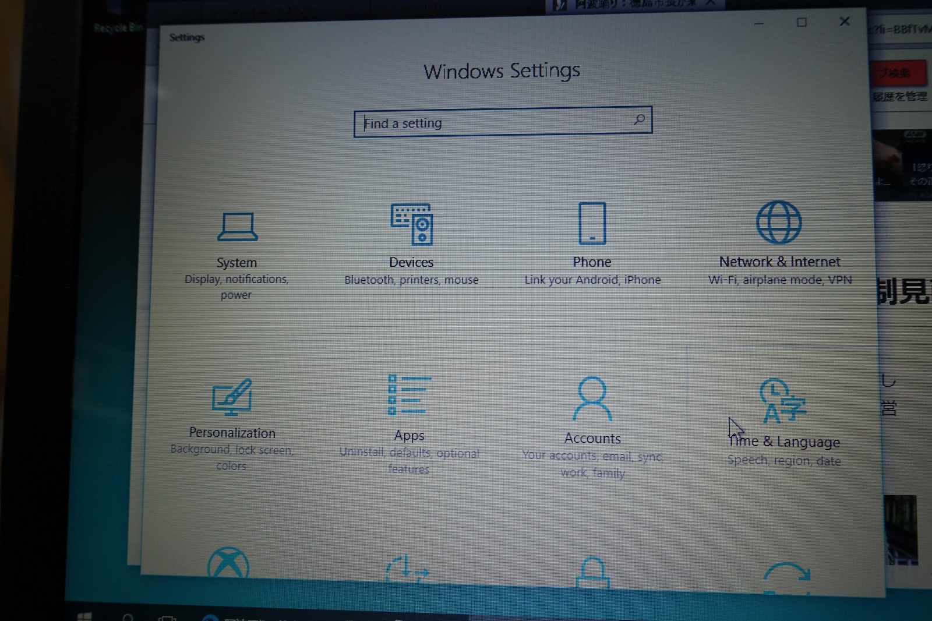Open the System settings laptop icon
932x621 pixels.
pyautogui.click(x=237, y=227)
